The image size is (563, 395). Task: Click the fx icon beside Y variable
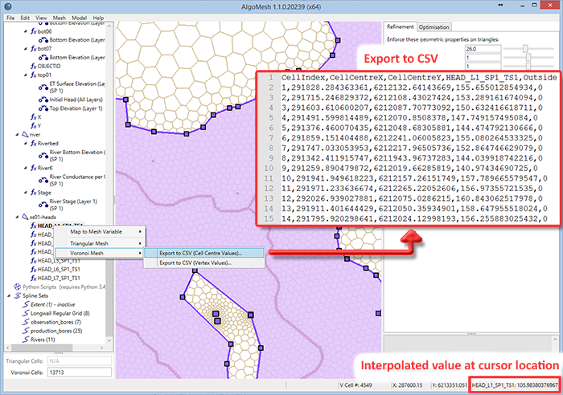(34, 125)
